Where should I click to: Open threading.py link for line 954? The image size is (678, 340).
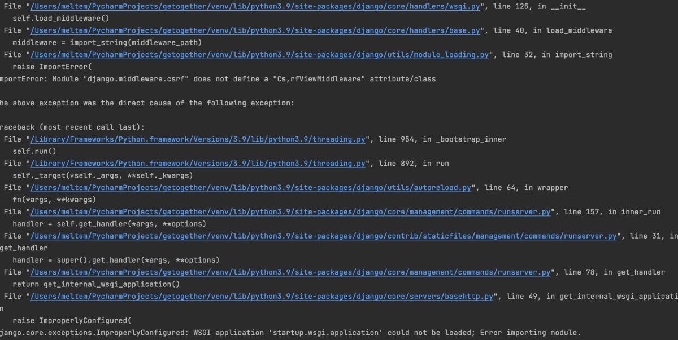(x=198, y=139)
